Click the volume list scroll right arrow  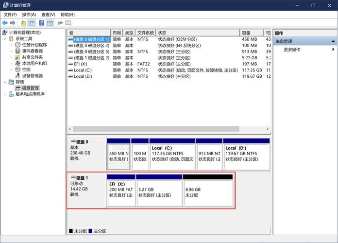point(268,129)
